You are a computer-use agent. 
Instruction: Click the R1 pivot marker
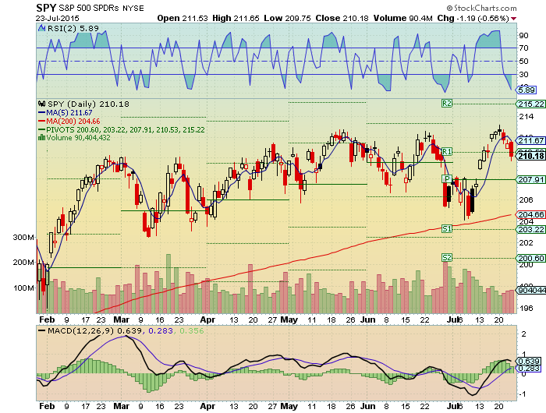click(x=447, y=151)
